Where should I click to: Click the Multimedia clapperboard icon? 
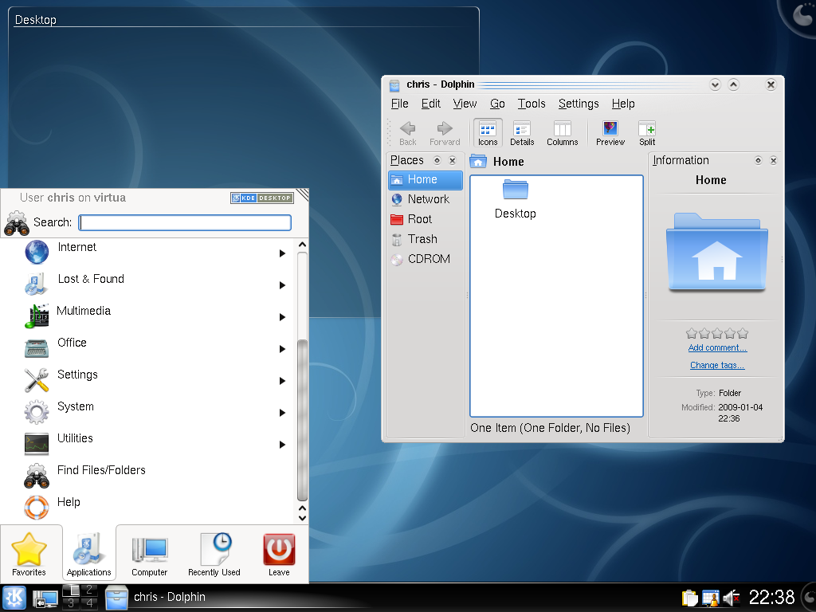[37, 316]
